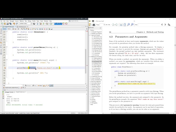The image size is (176, 132).
Task: Click the Match Case icon in PDF viewer
Action: (x=169, y=25)
